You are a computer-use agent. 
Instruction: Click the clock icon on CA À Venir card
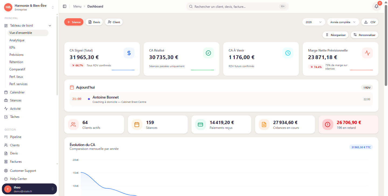point(288,53)
